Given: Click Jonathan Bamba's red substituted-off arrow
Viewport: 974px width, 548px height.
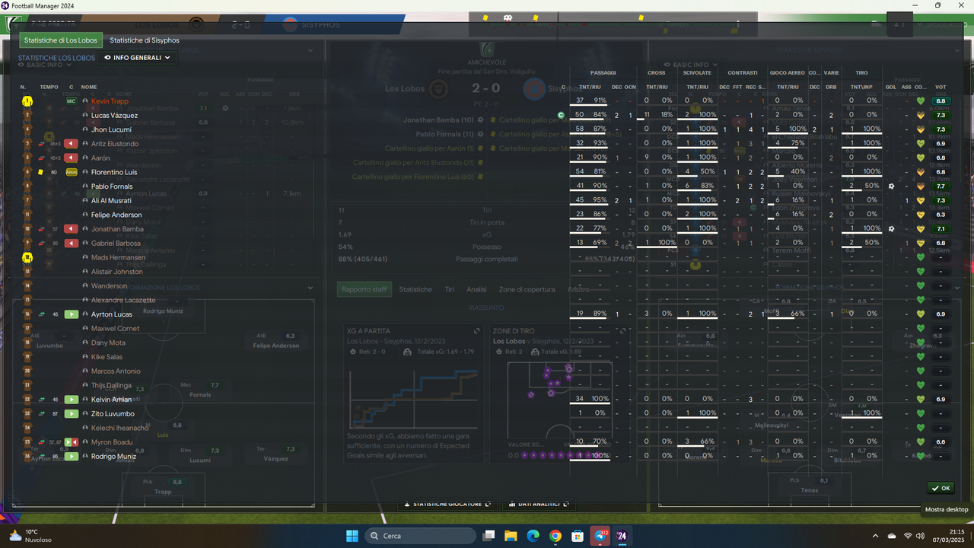Looking at the screenshot, I should coord(72,229).
